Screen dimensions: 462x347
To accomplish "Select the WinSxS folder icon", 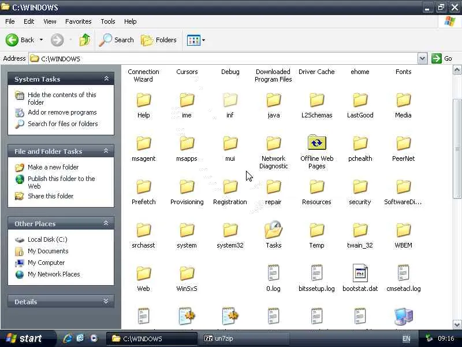I will coord(187,274).
